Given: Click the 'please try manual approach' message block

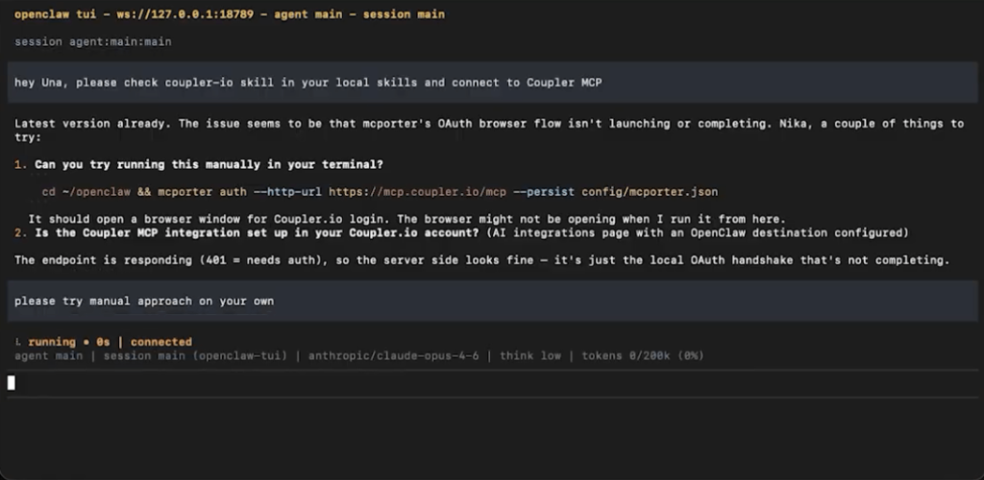Looking at the screenshot, I should [144, 300].
